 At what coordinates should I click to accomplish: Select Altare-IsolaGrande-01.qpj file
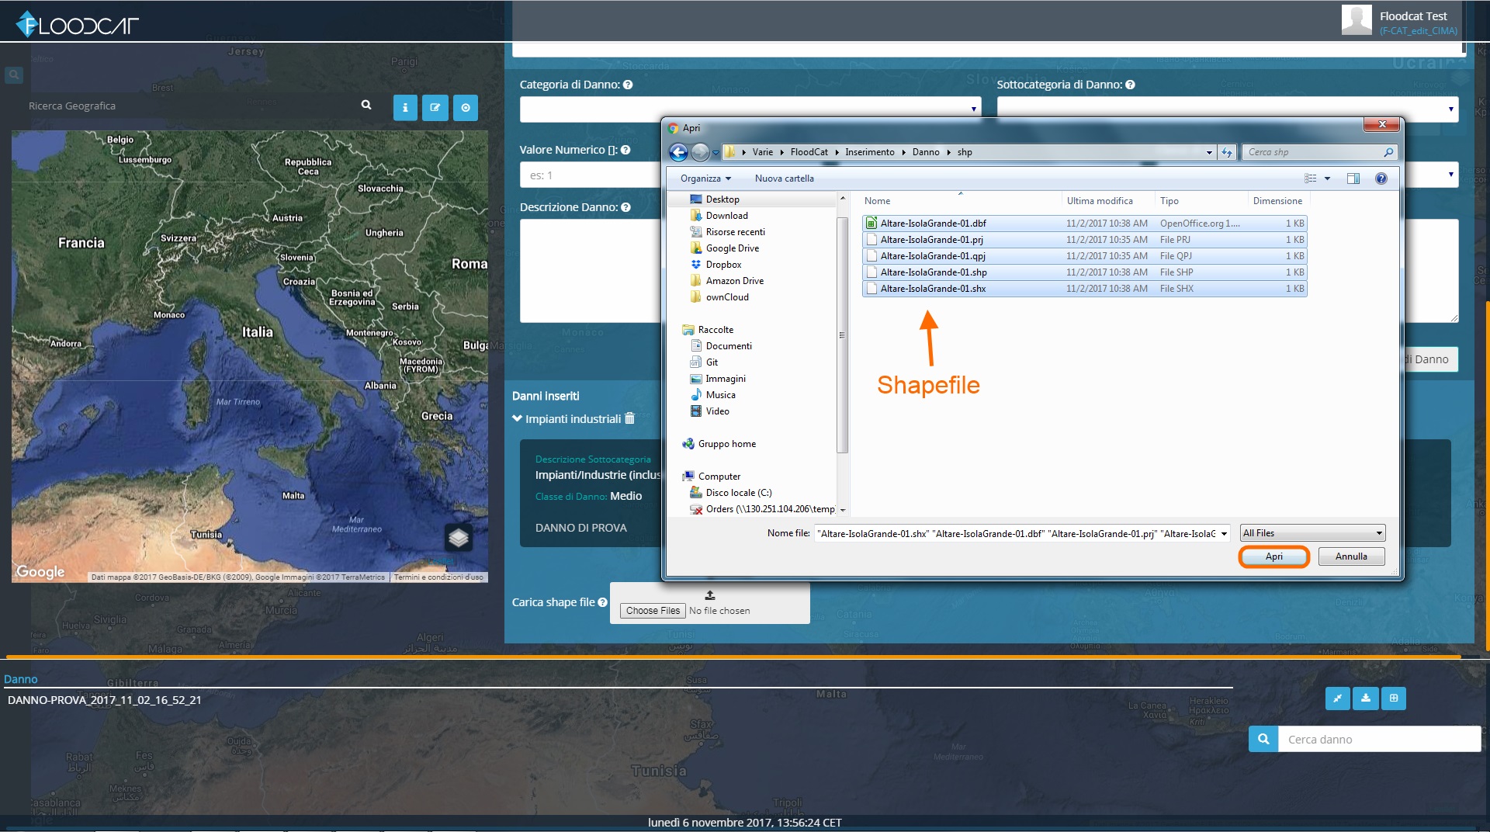tap(1085, 256)
